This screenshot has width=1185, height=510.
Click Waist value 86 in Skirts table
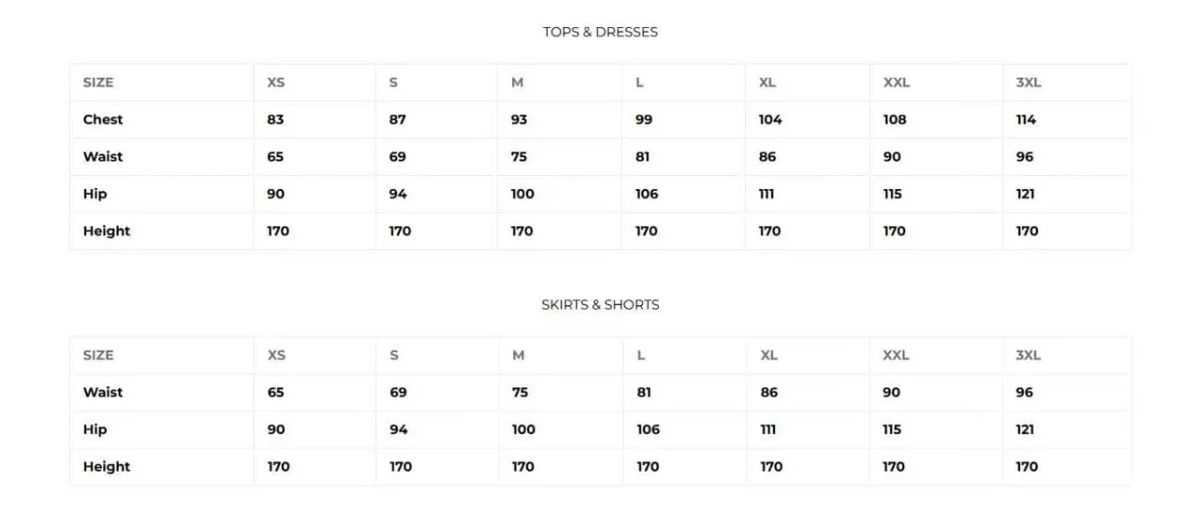point(768,392)
